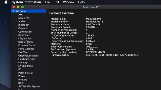The width and height of the screenshot is (161, 90).
Task: Select NVMExpress in the sidebar
Action: [25, 66]
